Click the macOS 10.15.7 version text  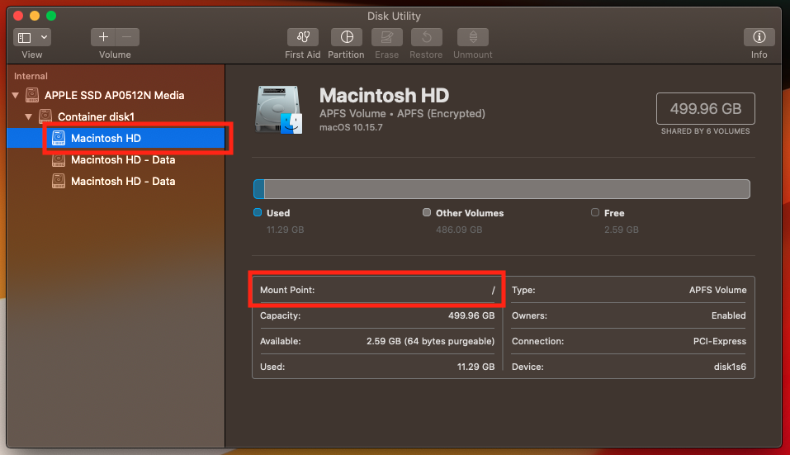(x=351, y=127)
